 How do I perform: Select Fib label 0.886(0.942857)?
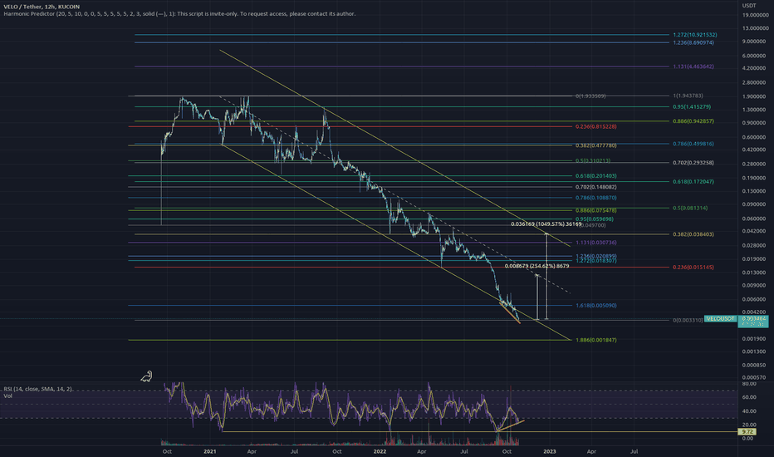click(x=693, y=121)
